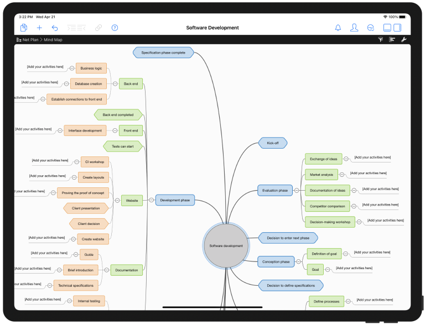This screenshot has height=325, width=425.
Task: Open help question mark icon
Action: [115, 28]
